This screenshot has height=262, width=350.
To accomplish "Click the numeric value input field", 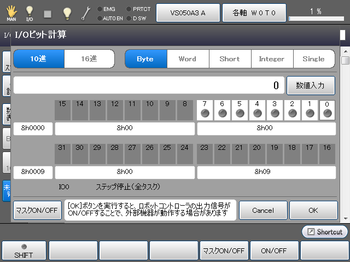I will [148, 85].
